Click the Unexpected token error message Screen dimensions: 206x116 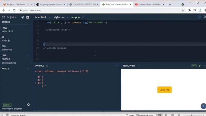[x=61, y=71]
